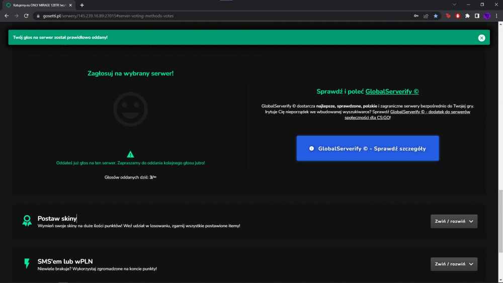Collapse or expand the Postaw skiny section
Image resolution: width=503 pixels, height=283 pixels.
(454, 221)
